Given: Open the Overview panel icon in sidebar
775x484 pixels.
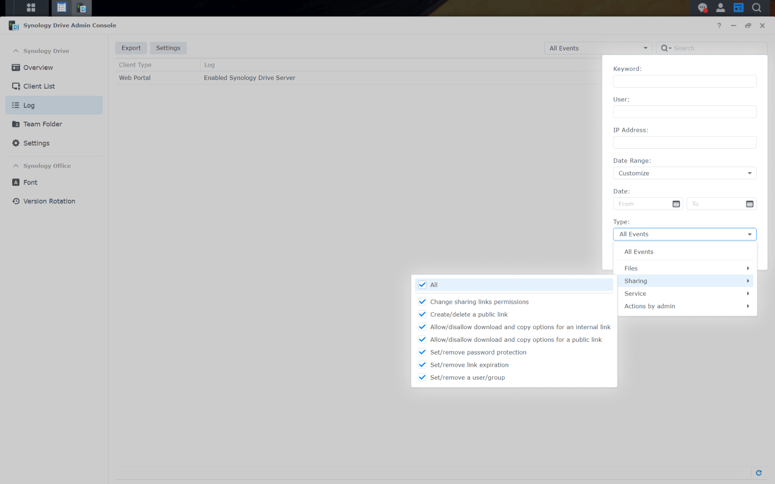Looking at the screenshot, I should 15,67.
